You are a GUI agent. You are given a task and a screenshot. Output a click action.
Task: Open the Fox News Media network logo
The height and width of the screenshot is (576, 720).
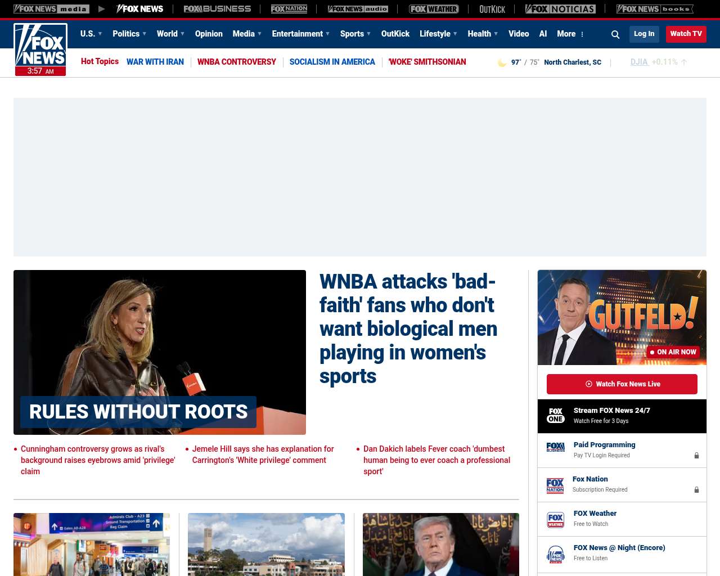pyautogui.click(x=51, y=9)
